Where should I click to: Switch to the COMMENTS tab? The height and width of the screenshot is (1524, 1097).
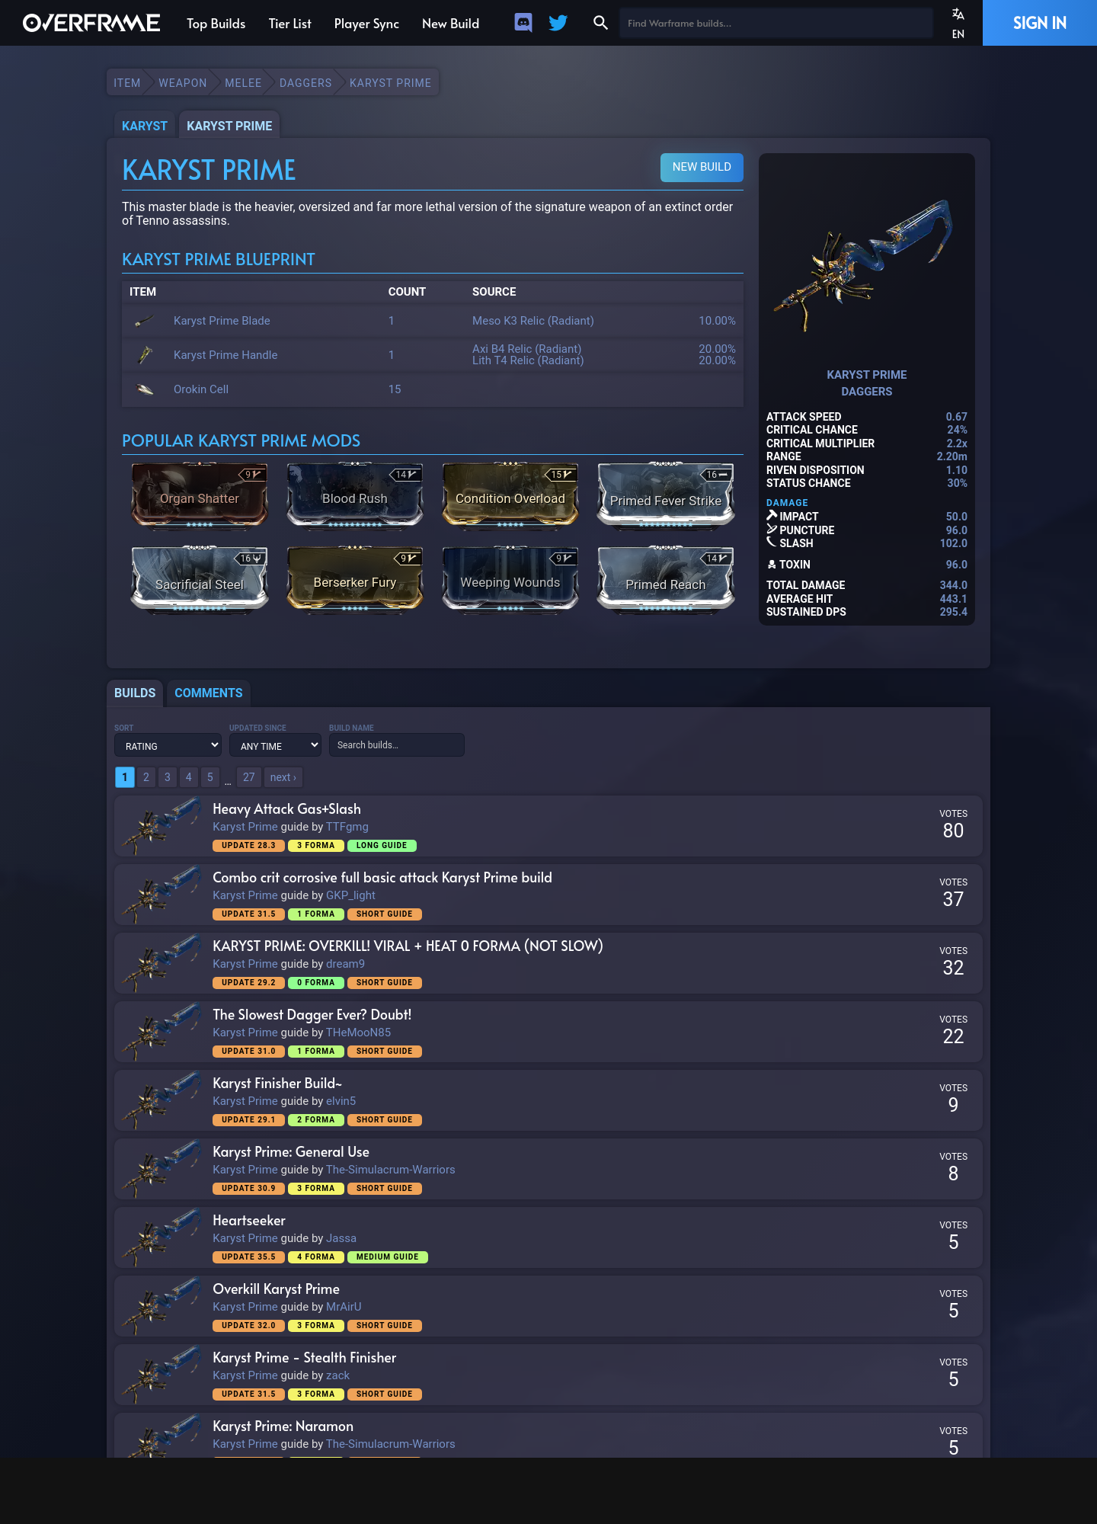(209, 693)
